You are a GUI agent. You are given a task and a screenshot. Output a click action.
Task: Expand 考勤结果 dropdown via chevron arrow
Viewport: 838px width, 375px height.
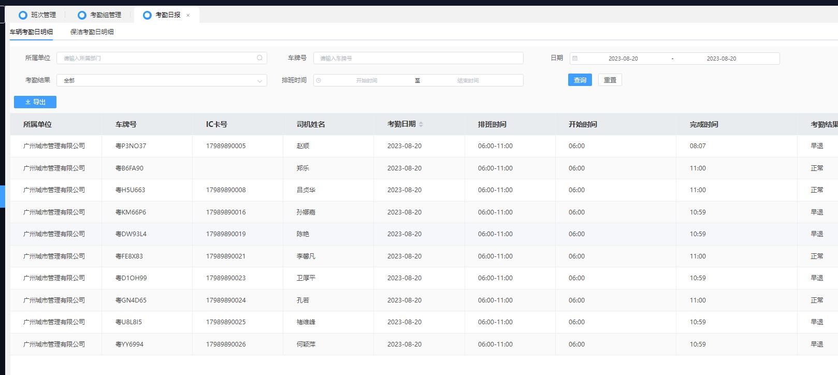coord(259,81)
